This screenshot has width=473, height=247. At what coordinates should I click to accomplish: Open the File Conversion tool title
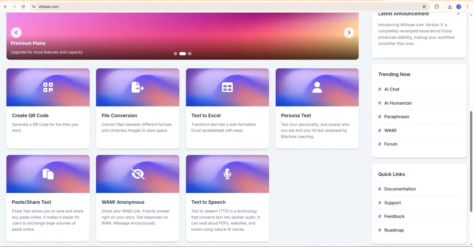pos(119,115)
